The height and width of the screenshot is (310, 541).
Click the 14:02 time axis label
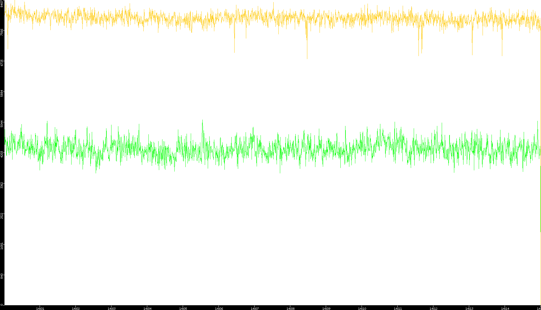coord(76,309)
